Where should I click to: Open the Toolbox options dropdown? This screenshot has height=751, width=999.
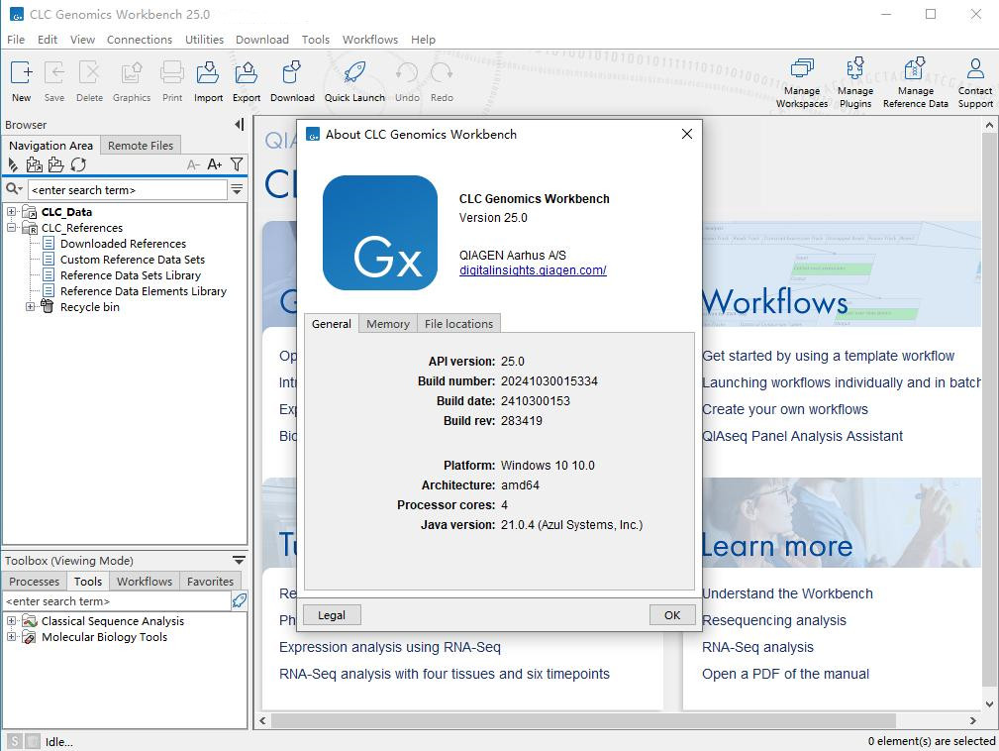[239, 561]
